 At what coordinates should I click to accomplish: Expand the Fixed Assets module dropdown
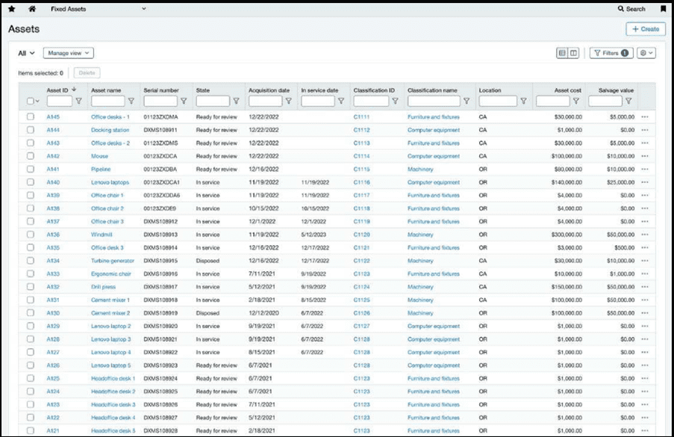pos(143,9)
